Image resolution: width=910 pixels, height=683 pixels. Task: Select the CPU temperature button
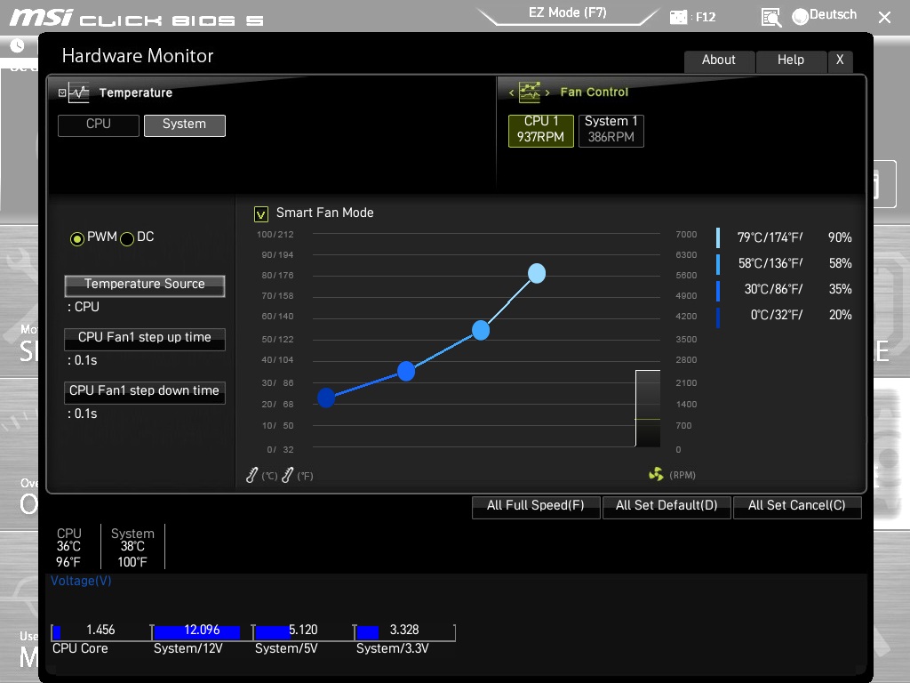(x=99, y=125)
